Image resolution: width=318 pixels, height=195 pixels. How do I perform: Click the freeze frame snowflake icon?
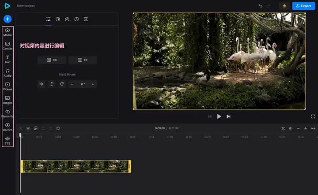28,128
